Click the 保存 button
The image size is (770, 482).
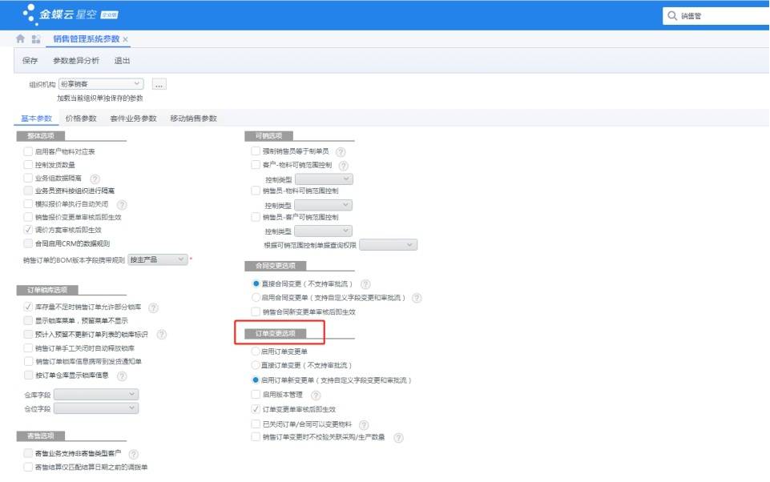click(30, 60)
